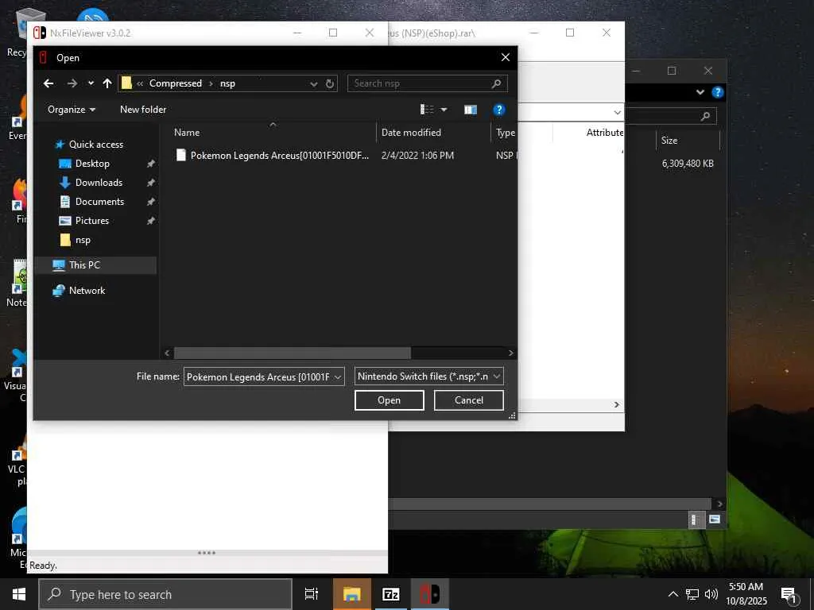
Task: Open Task View on taskbar
Action: pyautogui.click(x=311, y=594)
